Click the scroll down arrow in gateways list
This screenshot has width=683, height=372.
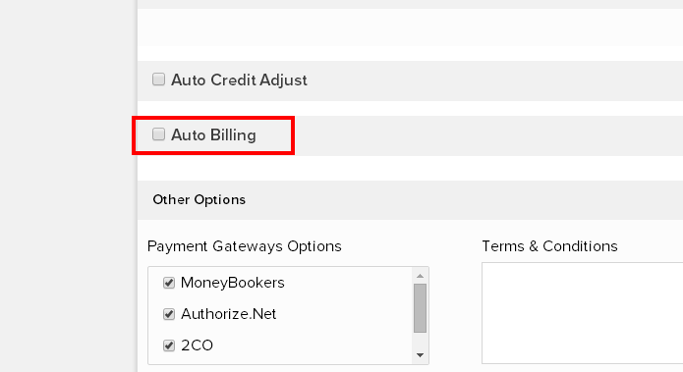point(420,355)
